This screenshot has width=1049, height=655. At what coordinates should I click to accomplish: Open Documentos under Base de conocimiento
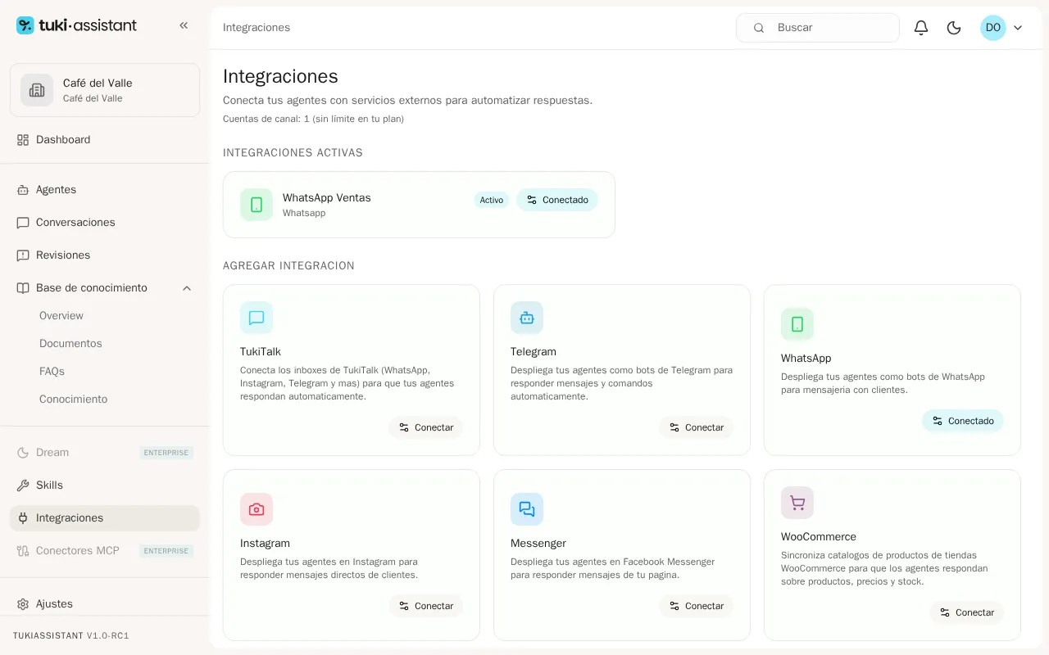point(70,344)
